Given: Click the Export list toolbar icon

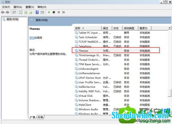Looking at the screenshot, I should pyautogui.click(x=31, y=12).
